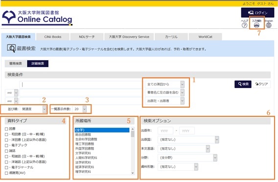Screen dimensions: 278x182
Task: Click the クリア clear button
Action: tap(261, 84)
